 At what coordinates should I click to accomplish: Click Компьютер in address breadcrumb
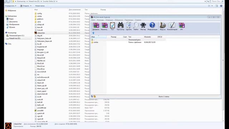click(x=21, y=1)
